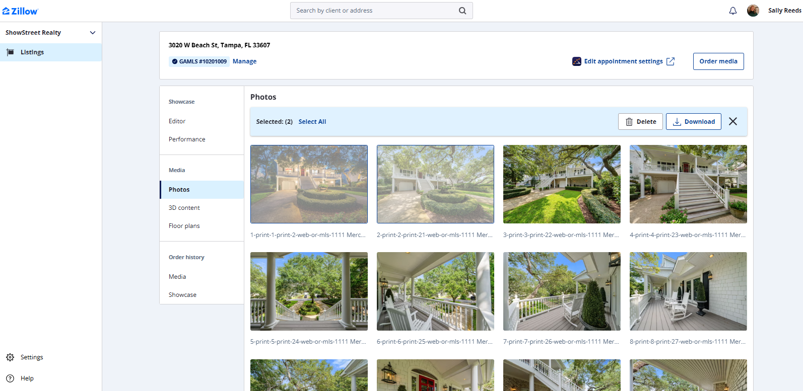Expand the ShowStreet Realty dropdown

coord(92,33)
